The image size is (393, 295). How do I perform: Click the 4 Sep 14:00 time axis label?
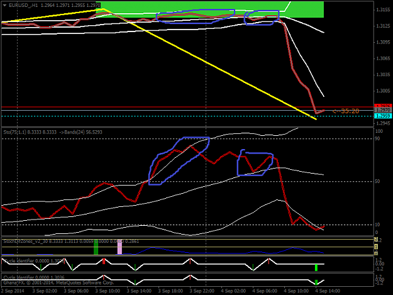328,291
